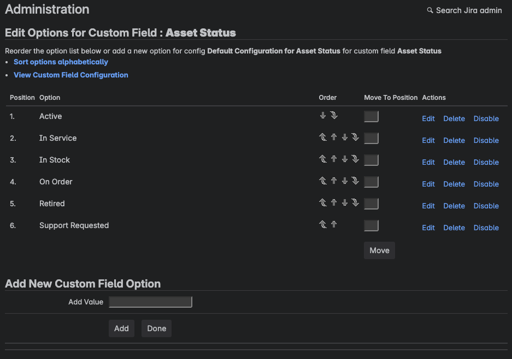Move the On Order option down one
Viewport: 512px width, 359px height.
point(345,181)
